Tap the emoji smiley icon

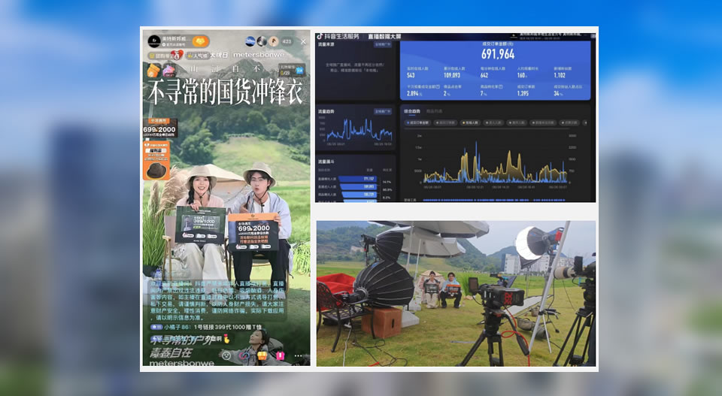pos(226,354)
